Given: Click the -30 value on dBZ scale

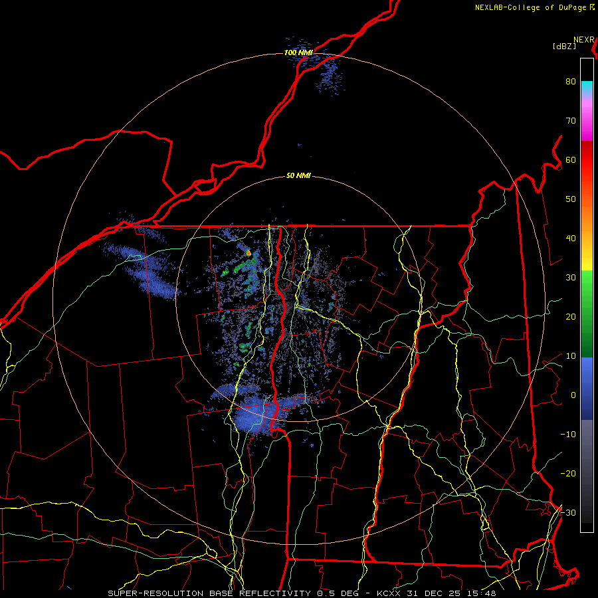Looking at the screenshot, I should pos(568,513).
